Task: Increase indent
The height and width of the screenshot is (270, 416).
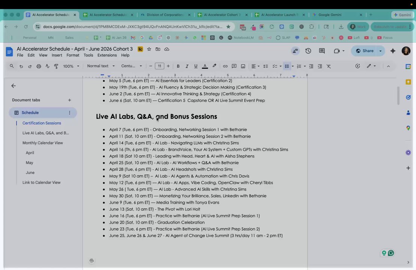Action: (x=320, y=66)
